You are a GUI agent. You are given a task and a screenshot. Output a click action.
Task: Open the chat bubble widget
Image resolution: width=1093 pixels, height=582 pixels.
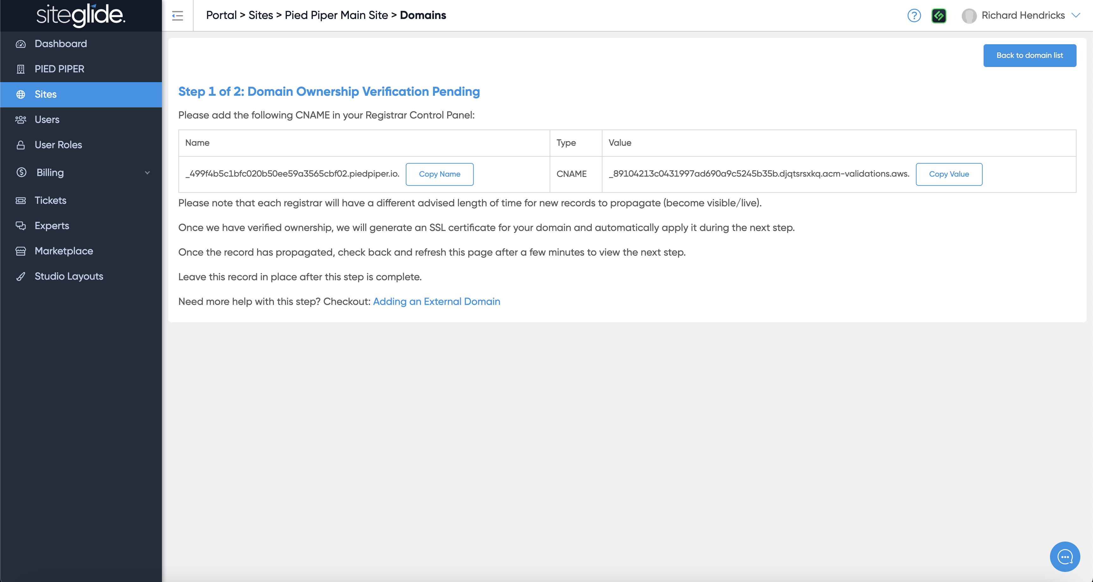[x=1065, y=557]
